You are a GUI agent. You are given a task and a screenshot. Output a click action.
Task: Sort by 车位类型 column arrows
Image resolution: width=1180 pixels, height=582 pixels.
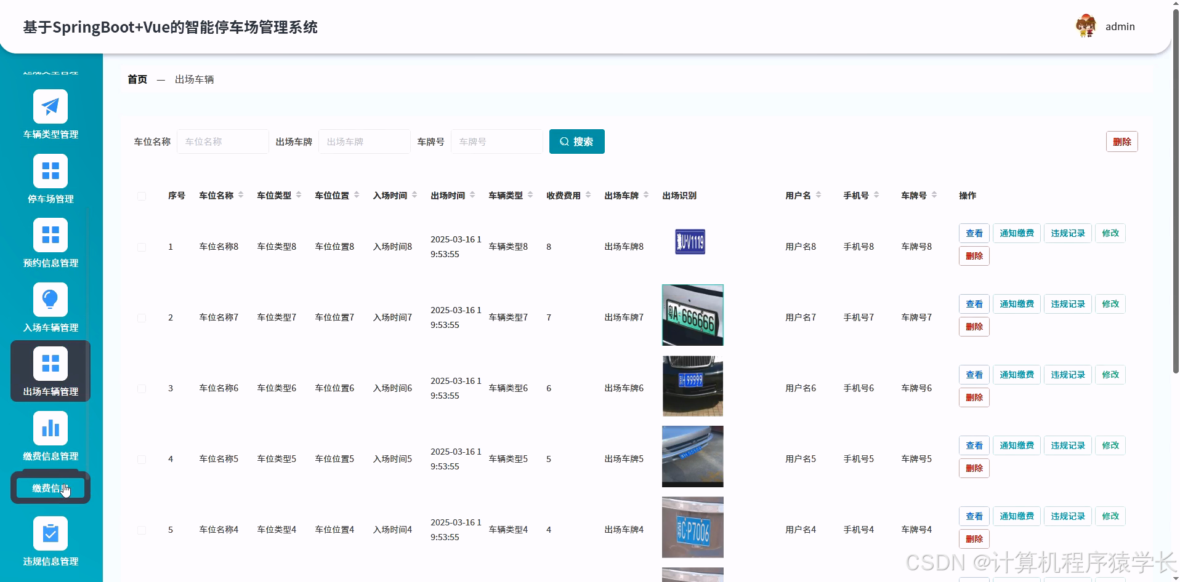299,195
